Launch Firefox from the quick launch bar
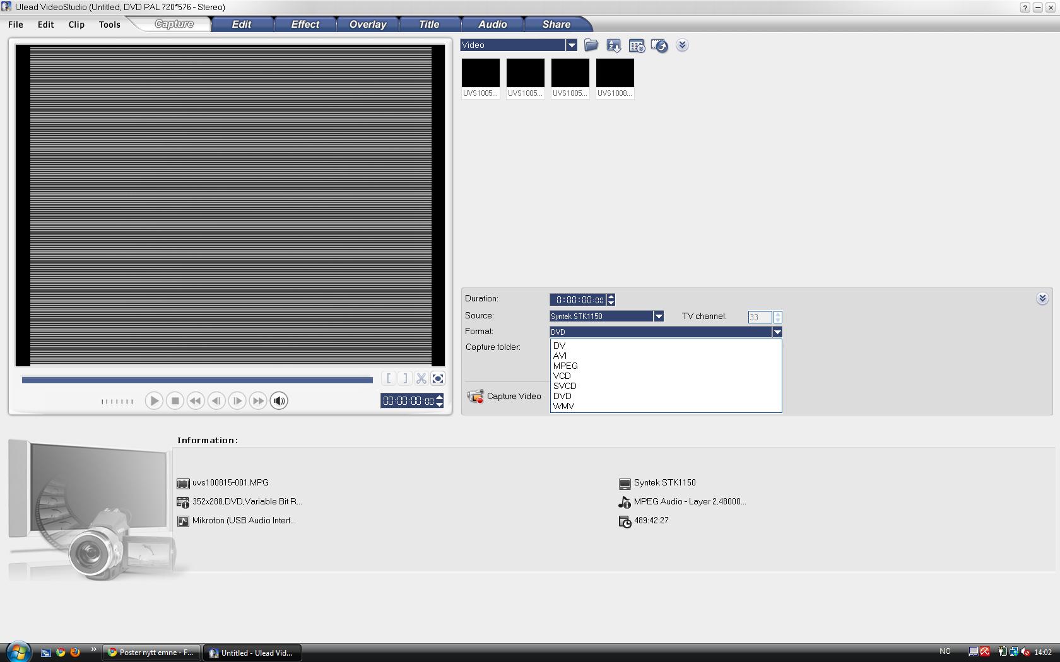The image size is (1060, 662). pos(75,652)
